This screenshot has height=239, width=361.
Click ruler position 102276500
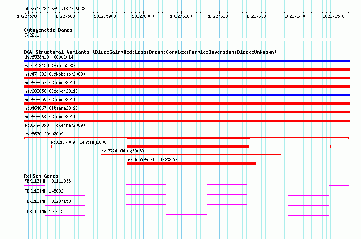tap(333, 16)
